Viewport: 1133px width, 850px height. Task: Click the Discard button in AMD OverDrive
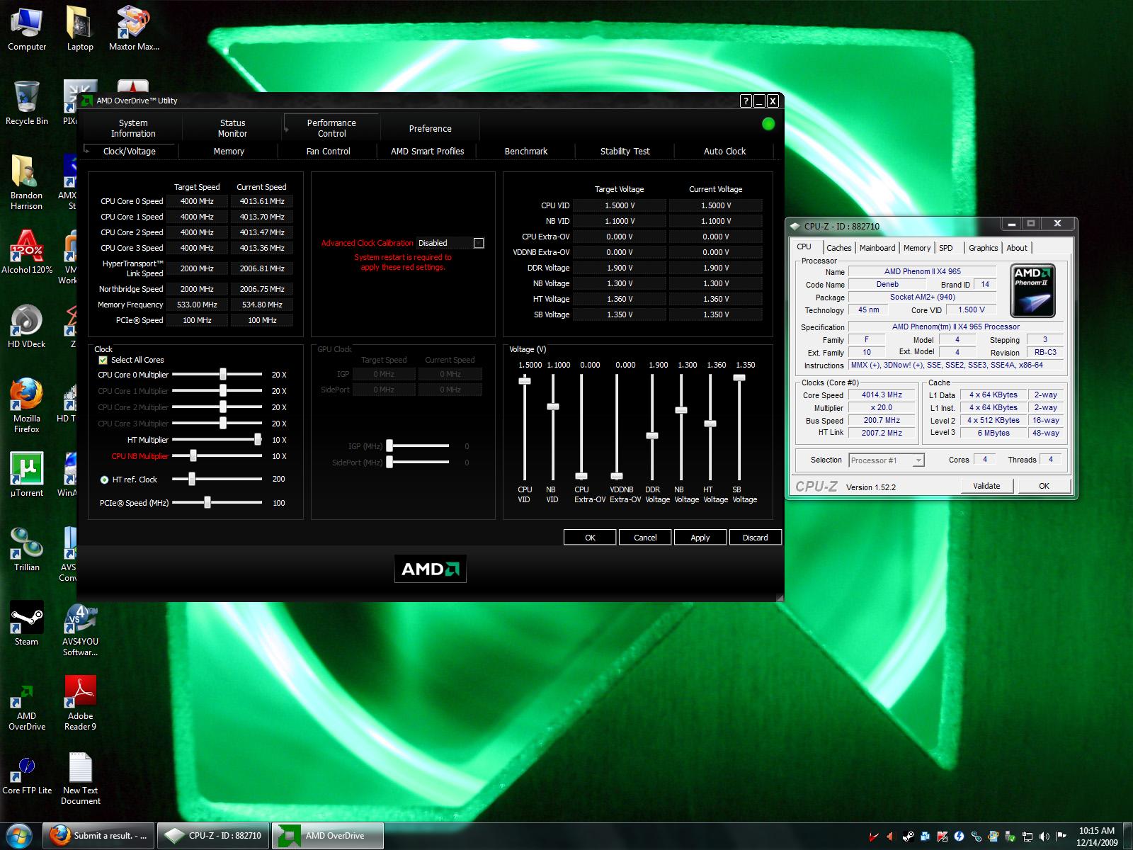tap(755, 538)
